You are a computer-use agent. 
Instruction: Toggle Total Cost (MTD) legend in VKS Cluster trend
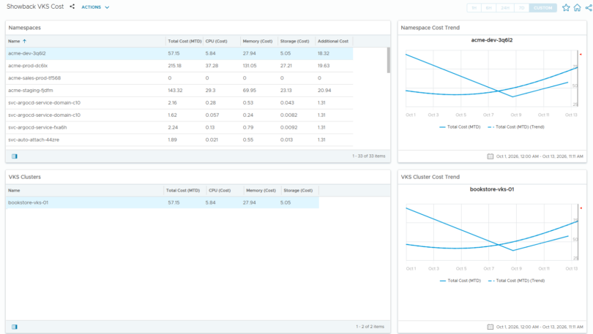(460, 281)
